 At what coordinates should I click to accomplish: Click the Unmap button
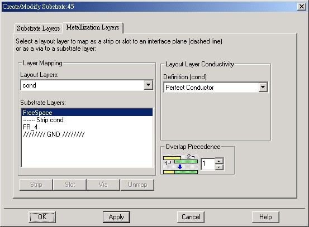pos(137,185)
